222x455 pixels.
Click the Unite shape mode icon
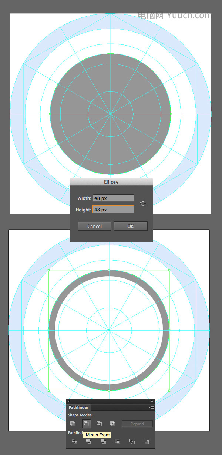tap(73, 424)
